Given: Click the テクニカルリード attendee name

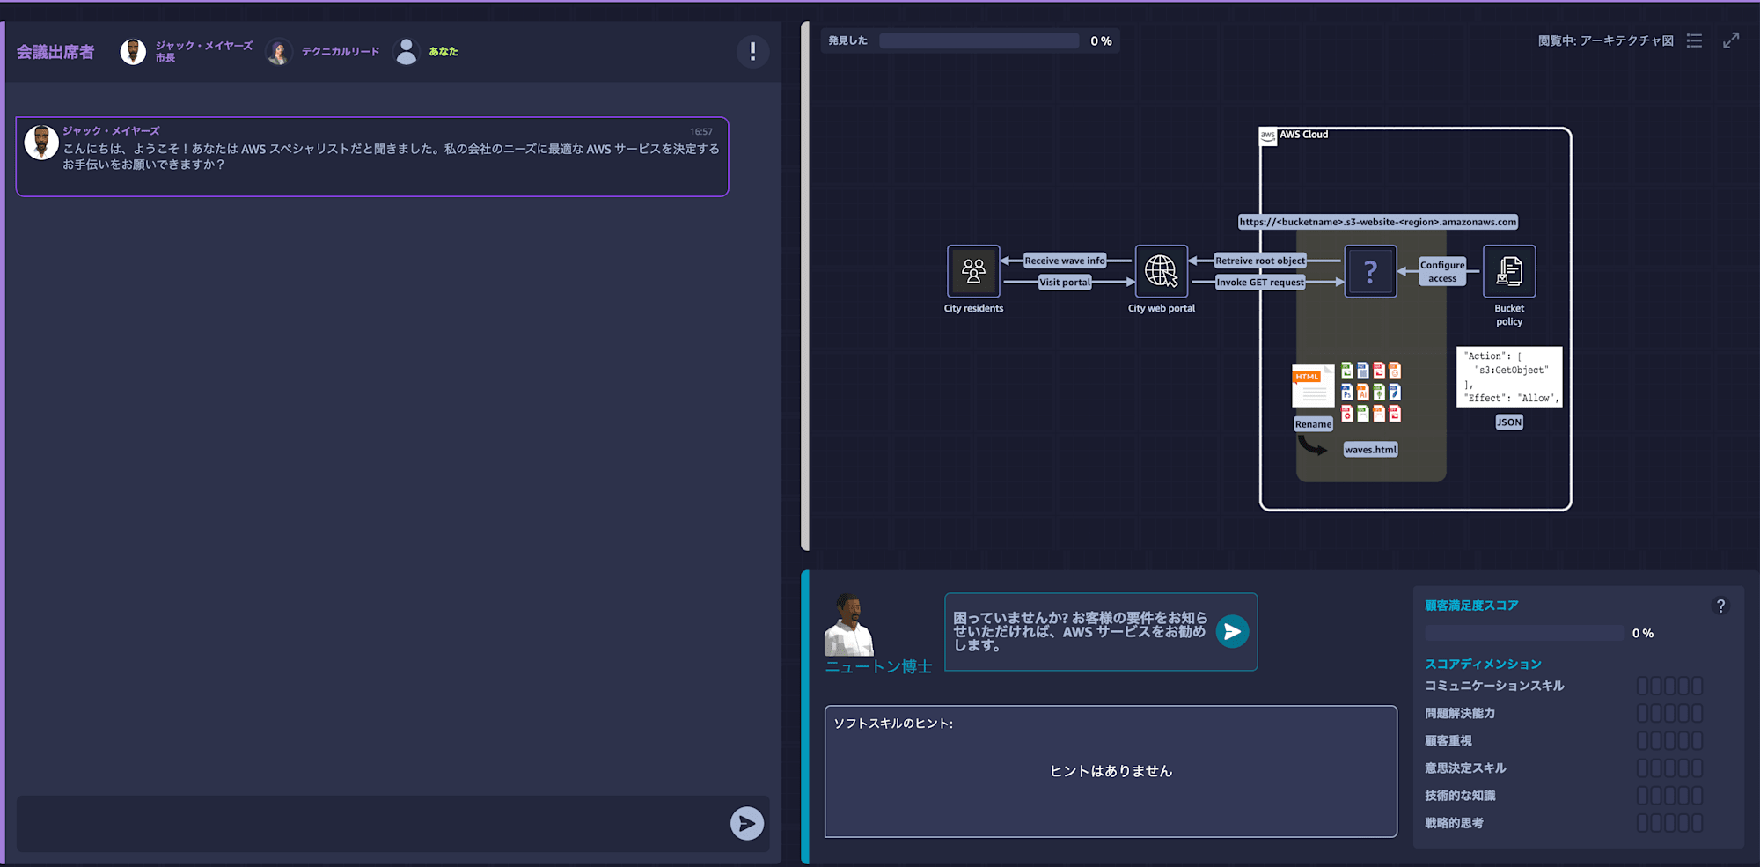Looking at the screenshot, I should [x=341, y=52].
